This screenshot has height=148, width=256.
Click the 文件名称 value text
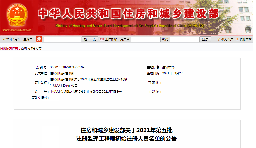88,82
